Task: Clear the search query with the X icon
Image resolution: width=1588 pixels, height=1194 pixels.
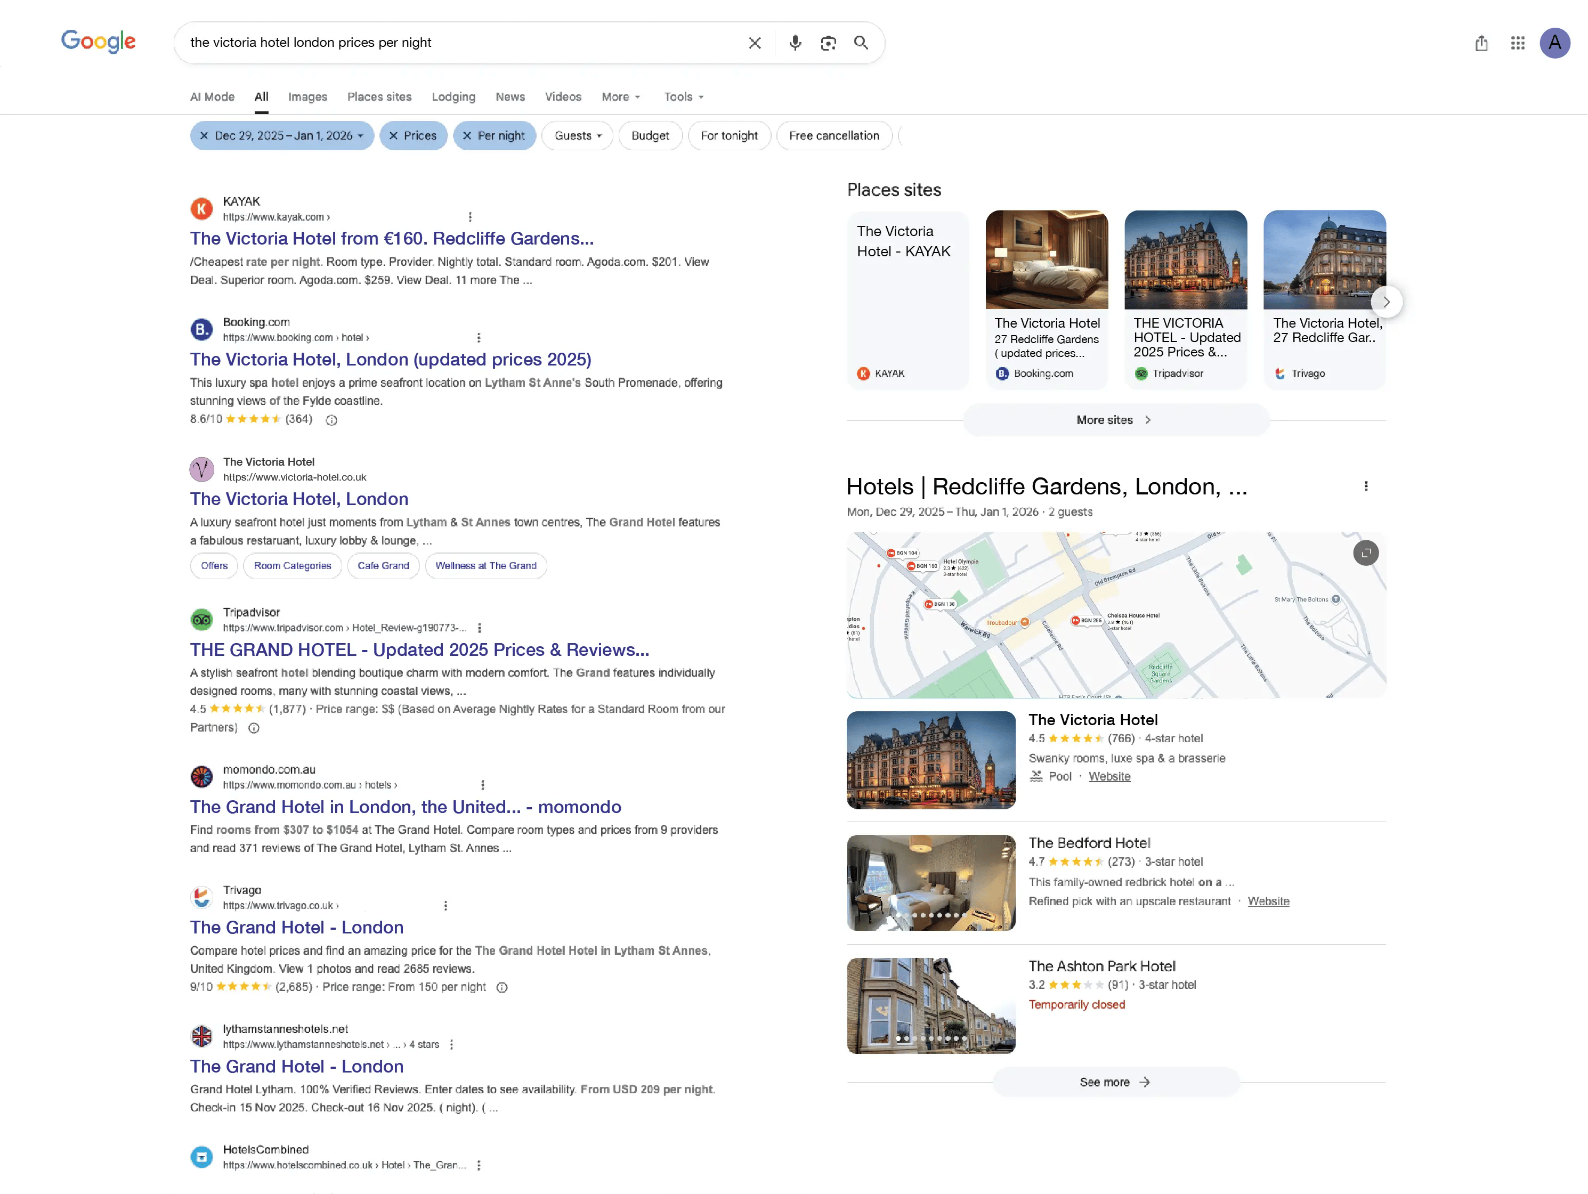Action: tap(755, 43)
